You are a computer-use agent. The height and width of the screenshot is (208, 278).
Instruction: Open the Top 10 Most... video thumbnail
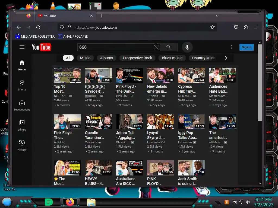point(67,75)
